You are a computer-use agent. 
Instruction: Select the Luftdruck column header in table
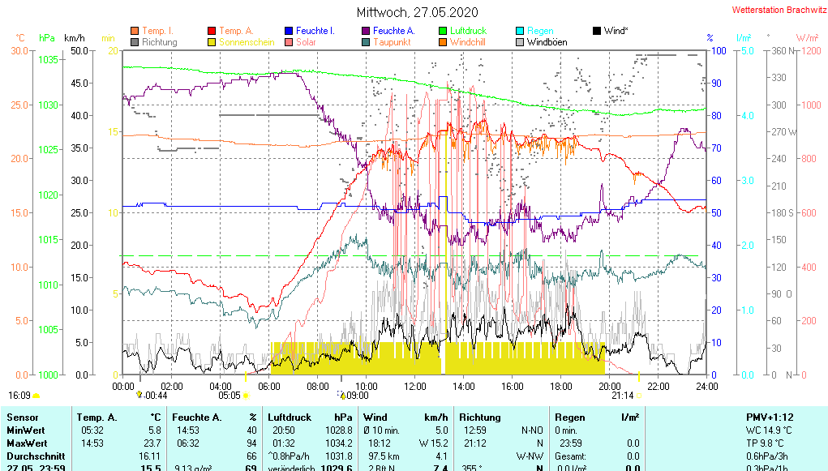(x=289, y=417)
